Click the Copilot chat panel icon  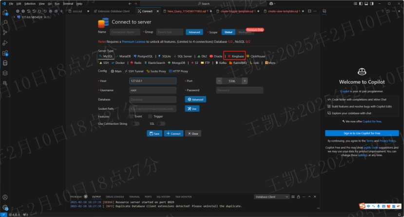click(x=325, y=11)
